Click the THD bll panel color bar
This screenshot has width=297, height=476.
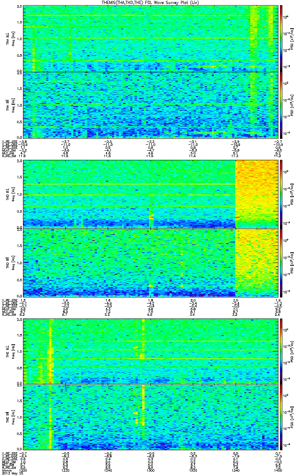coord(281,262)
